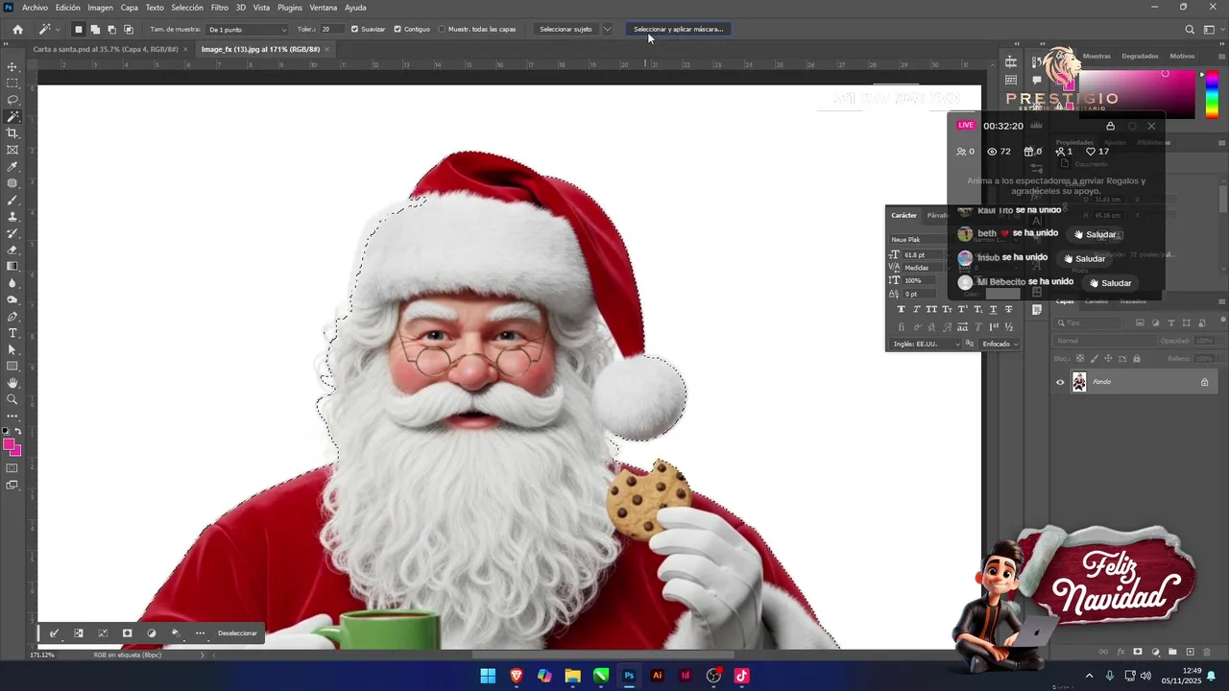The width and height of the screenshot is (1229, 691).
Task: Open the Selección menu
Action: [x=187, y=8]
